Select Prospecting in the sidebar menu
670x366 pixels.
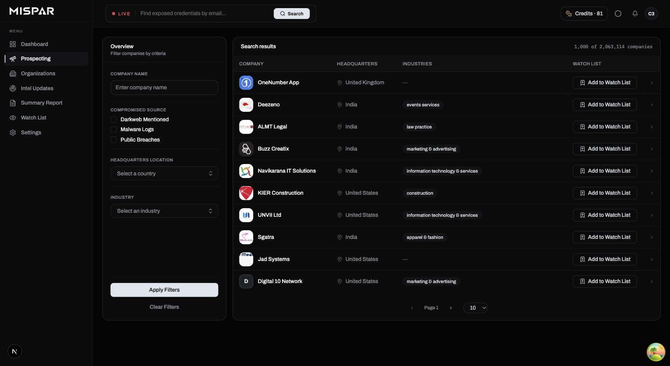click(x=46, y=59)
